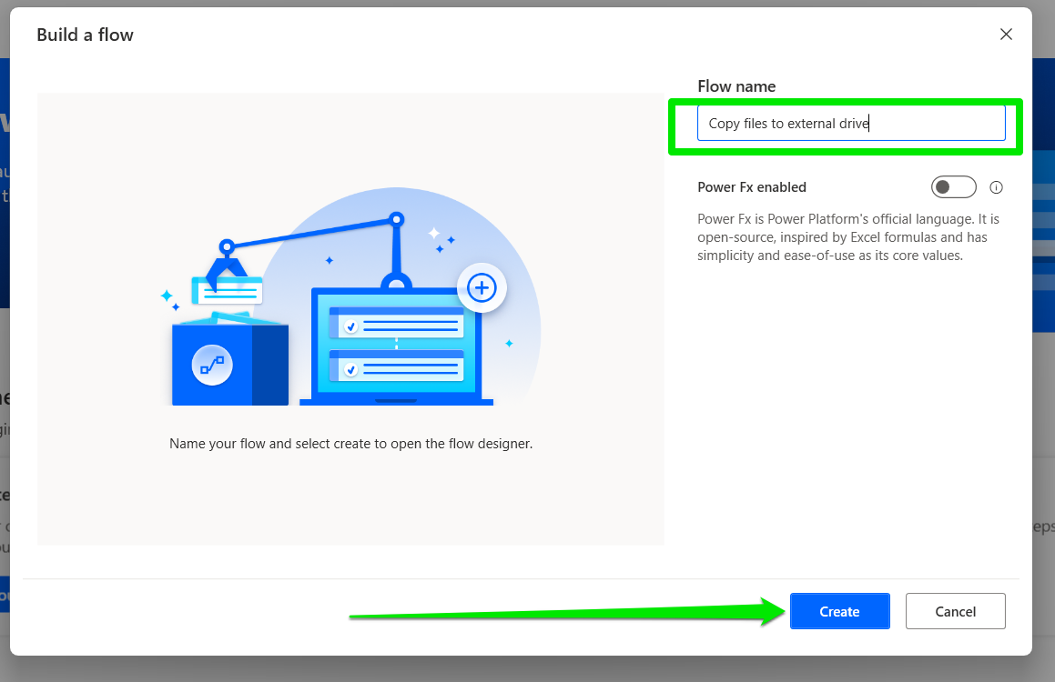Image resolution: width=1055 pixels, height=682 pixels.
Task: Click the crane arm top pivot circle
Action: tap(396, 219)
